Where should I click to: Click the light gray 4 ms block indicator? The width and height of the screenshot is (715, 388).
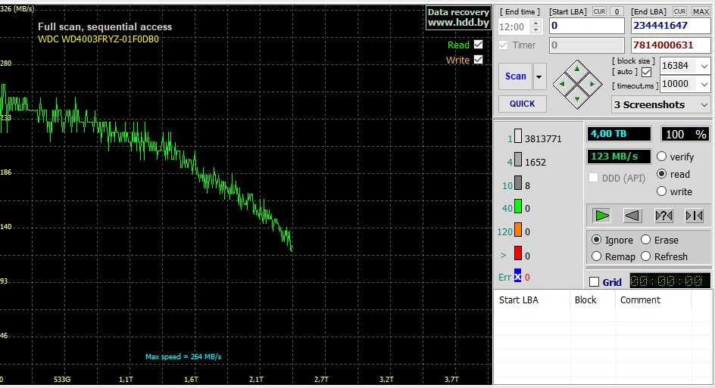click(518, 160)
